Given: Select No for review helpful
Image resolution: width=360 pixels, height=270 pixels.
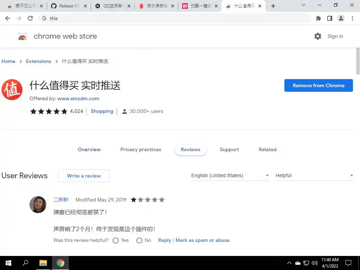Looking at the screenshot, I should [139, 240].
